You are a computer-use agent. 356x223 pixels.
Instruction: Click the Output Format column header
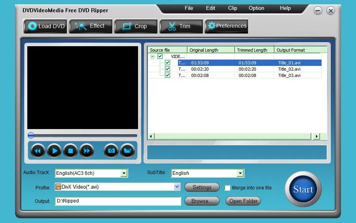coord(300,50)
